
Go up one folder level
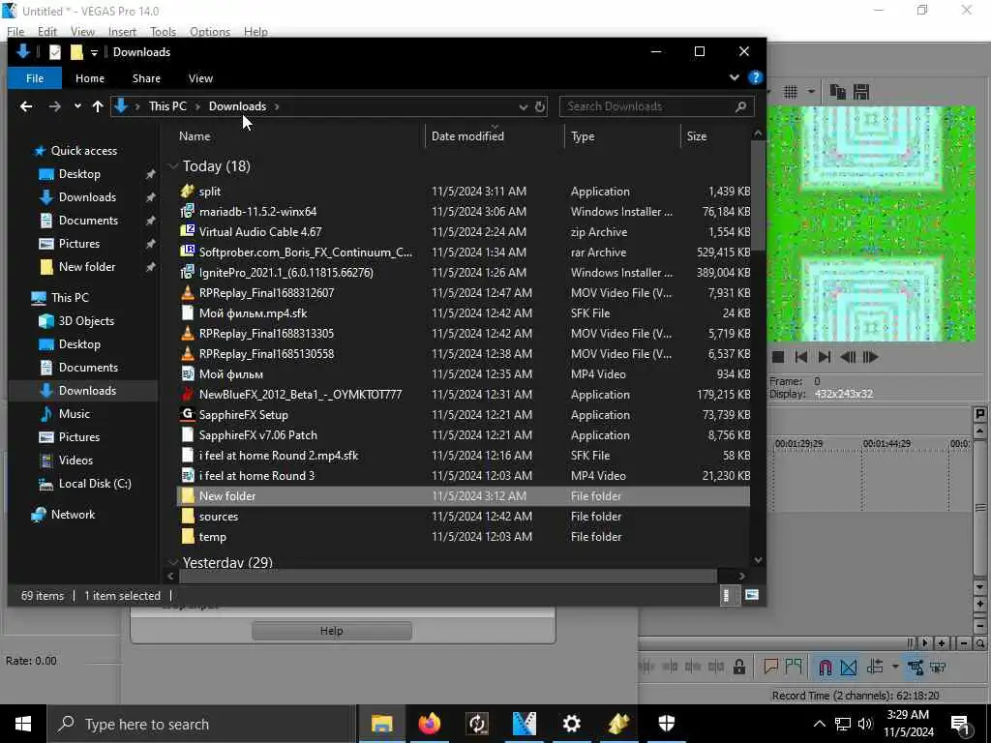(x=98, y=106)
